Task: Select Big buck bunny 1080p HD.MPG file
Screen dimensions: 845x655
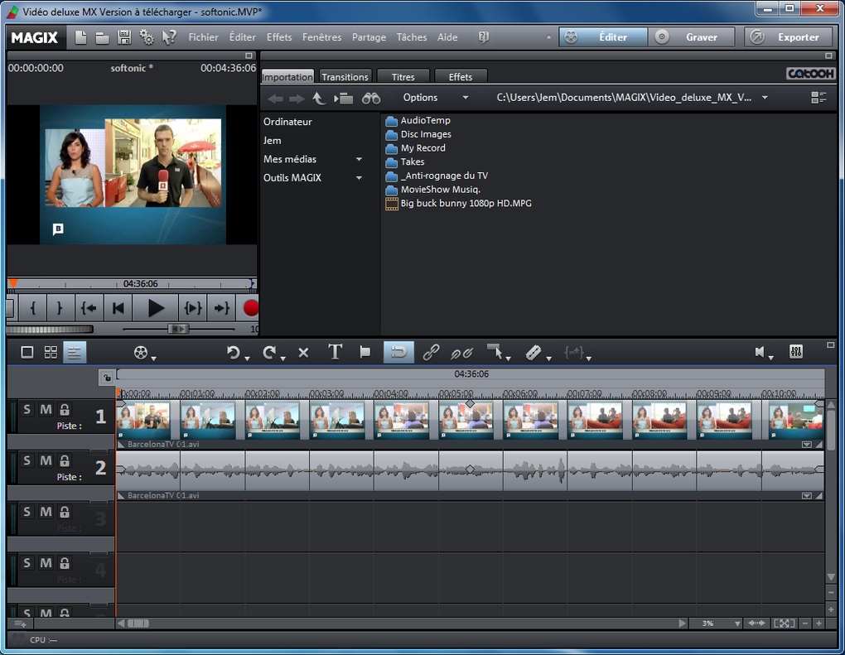Action: (x=459, y=204)
